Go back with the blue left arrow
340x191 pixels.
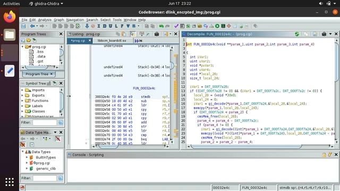(x=32, y=26)
